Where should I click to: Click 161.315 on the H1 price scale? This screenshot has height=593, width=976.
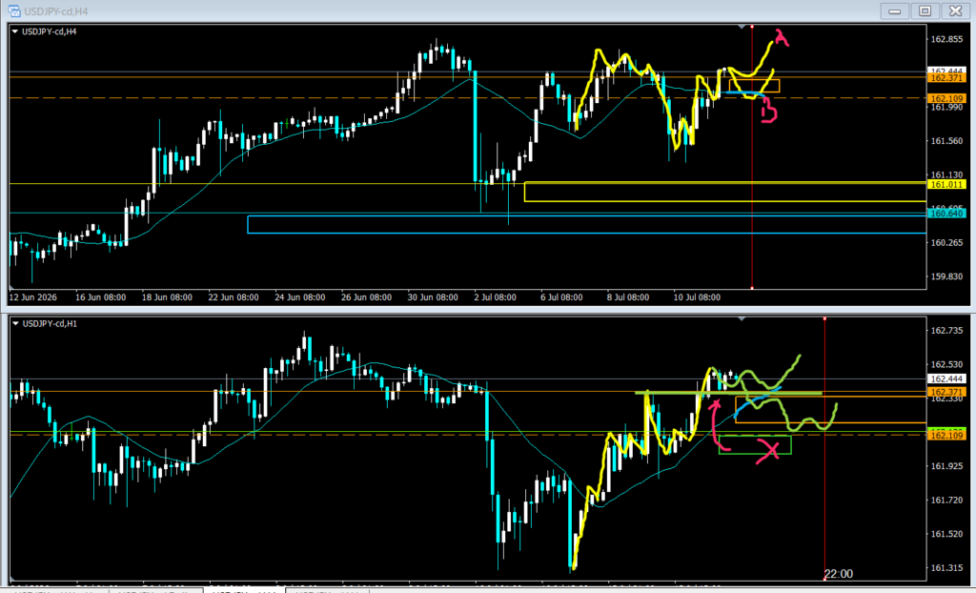tap(946, 567)
